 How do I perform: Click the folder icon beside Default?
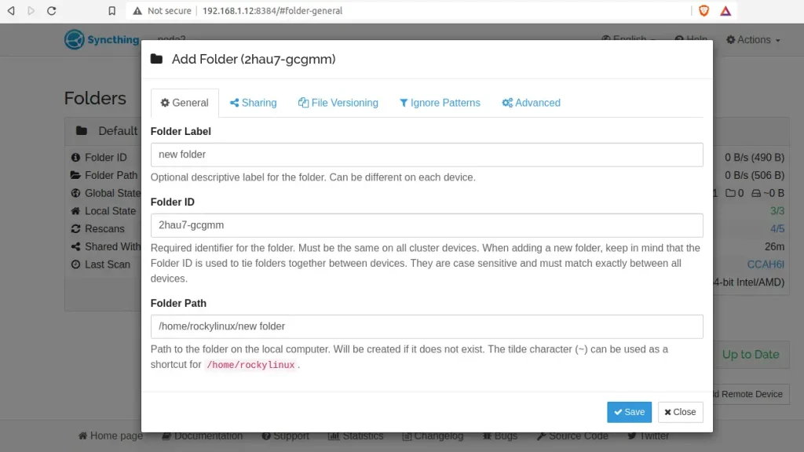coord(82,131)
